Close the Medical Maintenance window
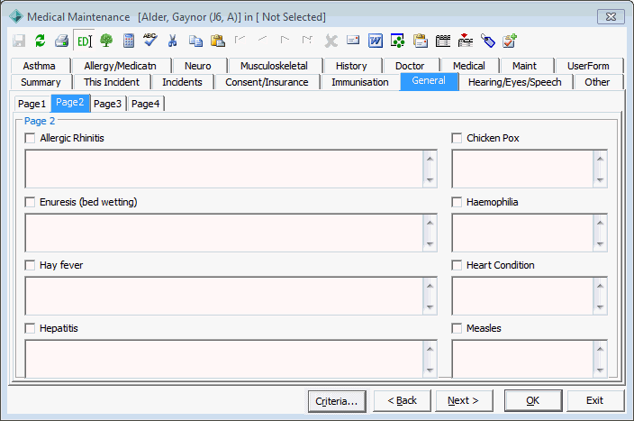Screen dimensions: 634x421 click(611, 16)
